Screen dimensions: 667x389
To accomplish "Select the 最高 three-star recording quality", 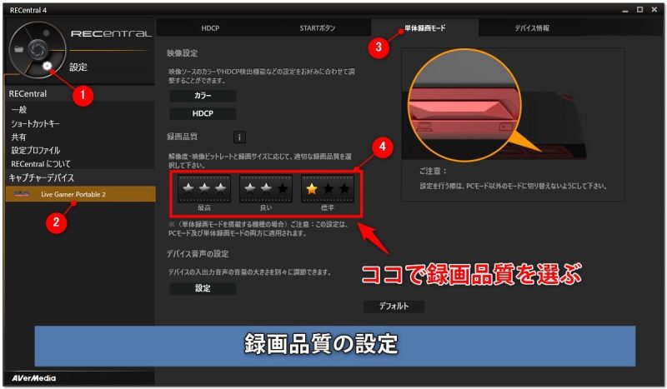I will (x=204, y=188).
